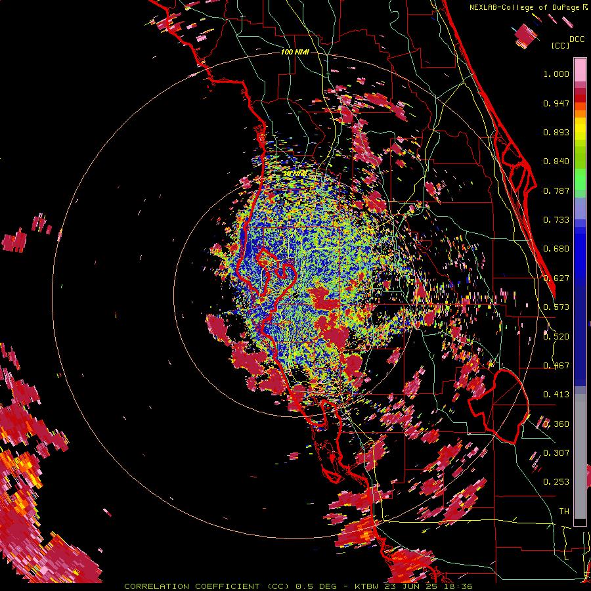591x591 pixels.
Task: Click the DCC label above the color scale
Action: pyautogui.click(x=577, y=39)
